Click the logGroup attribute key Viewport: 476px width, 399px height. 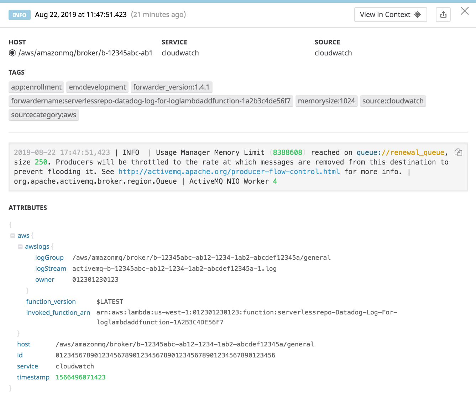tap(49, 257)
